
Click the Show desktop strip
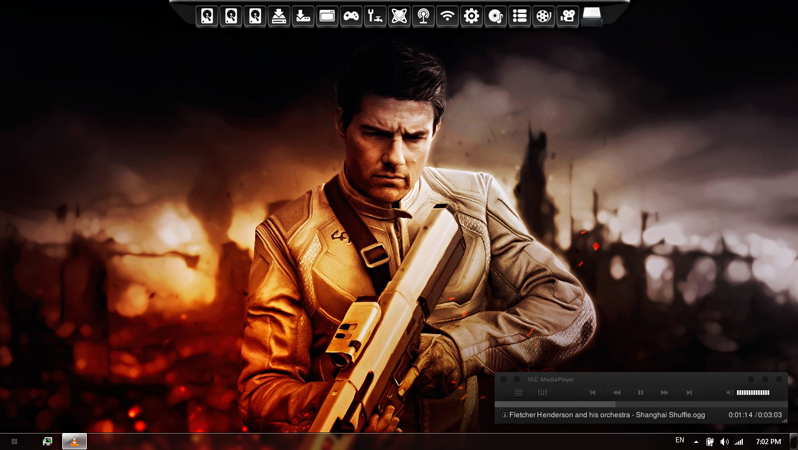point(794,441)
